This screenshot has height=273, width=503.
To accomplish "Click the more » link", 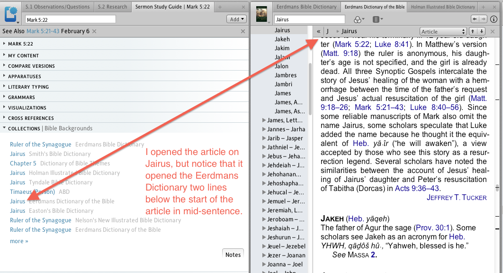I will 19,241.
